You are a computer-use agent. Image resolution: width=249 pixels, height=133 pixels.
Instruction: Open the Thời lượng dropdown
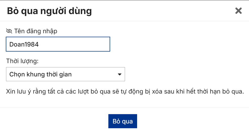click(65, 74)
